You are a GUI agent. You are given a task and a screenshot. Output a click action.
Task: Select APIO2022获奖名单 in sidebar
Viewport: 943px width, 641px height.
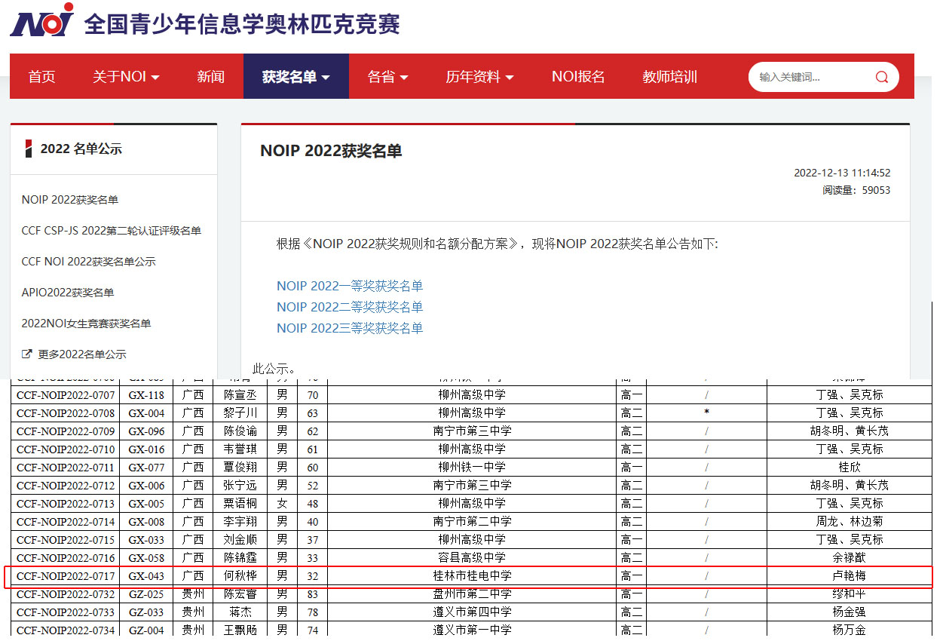click(x=68, y=293)
